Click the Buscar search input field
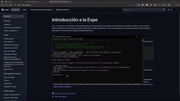 pyautogui.click(x=144, y=10)
